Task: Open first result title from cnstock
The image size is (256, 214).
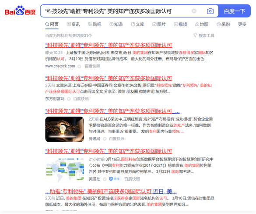Action: (109, 45)
